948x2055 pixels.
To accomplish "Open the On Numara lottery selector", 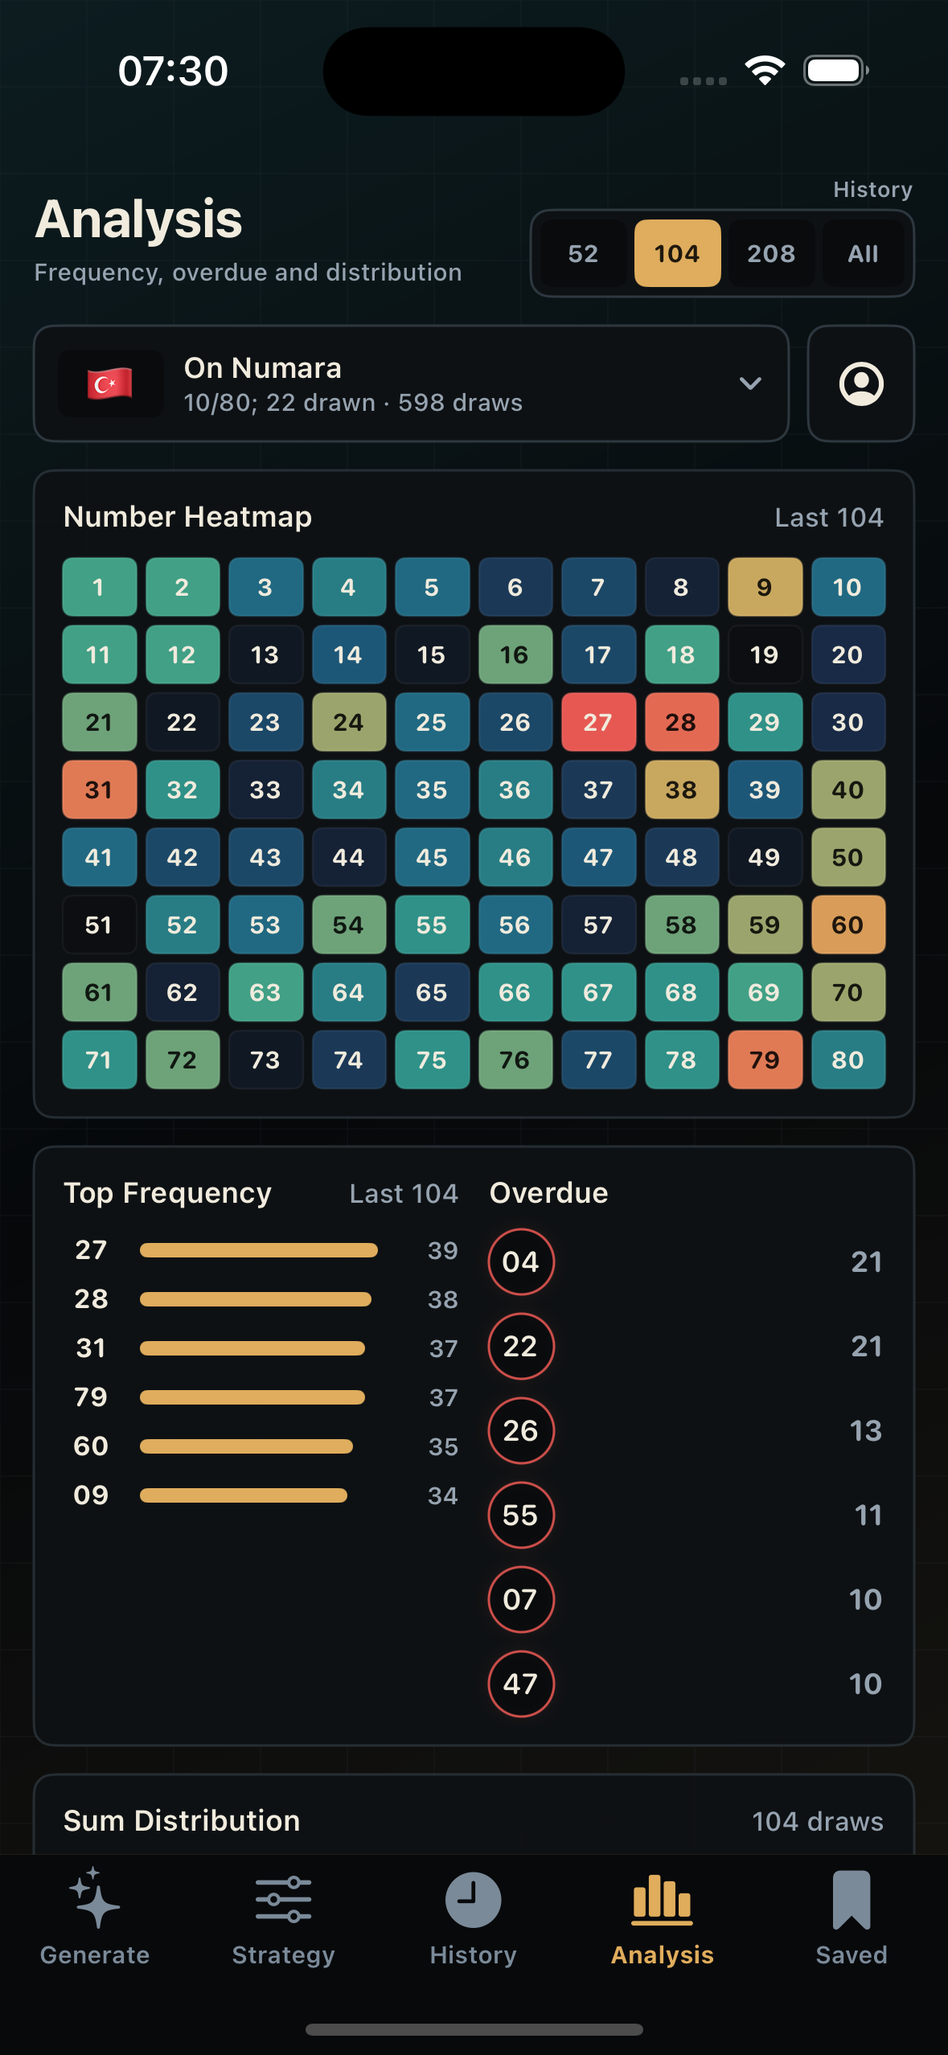I will click(x=411, y=384).
